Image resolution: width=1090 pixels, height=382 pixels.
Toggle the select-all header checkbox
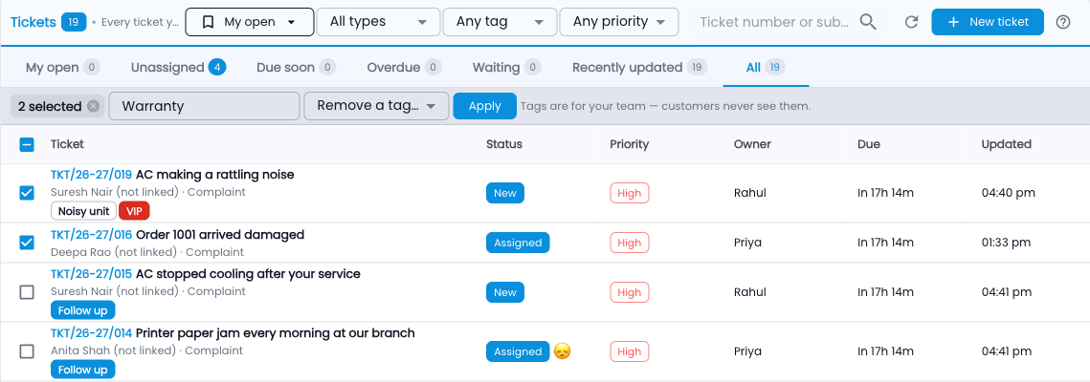point(27,144)
